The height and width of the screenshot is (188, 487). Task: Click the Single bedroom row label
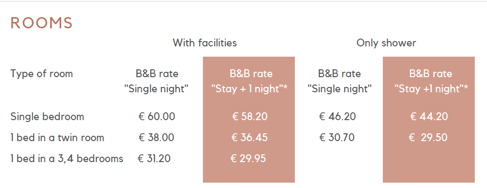(47, 117)
